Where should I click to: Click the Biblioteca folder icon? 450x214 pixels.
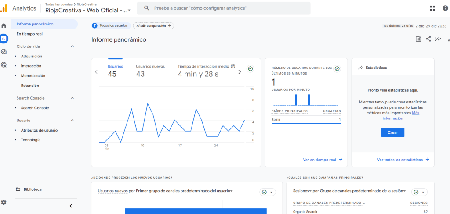click(x=18, y=189)
